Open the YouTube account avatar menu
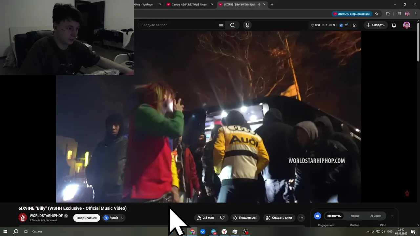 (x=407, y=25)
